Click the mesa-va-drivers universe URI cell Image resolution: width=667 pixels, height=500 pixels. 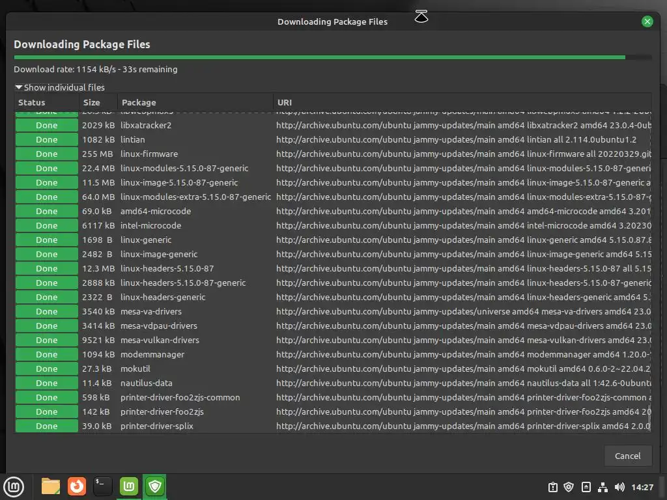[x=463, y=312]
